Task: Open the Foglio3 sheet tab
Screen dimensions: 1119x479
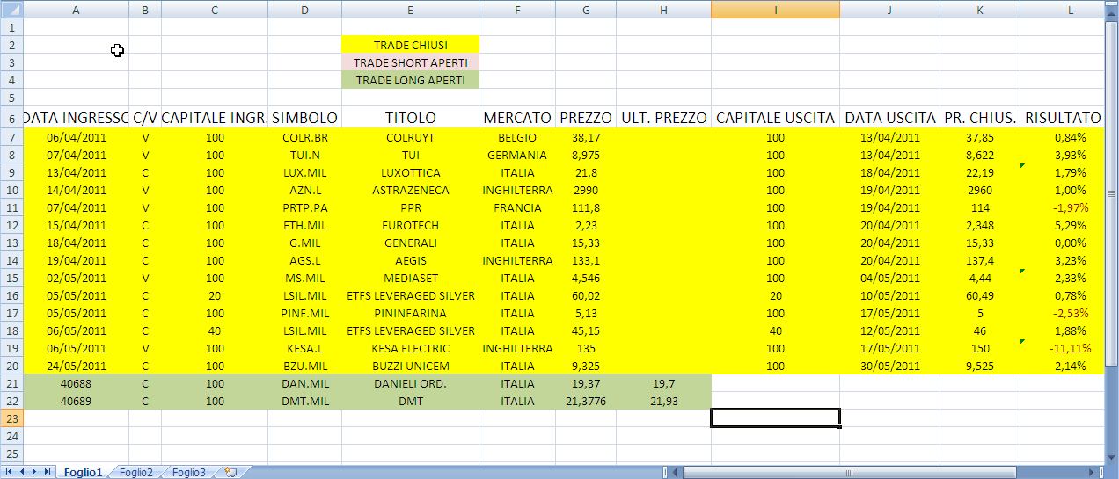Action: [x=188, y=472]
